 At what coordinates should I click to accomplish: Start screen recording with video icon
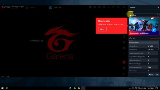coord(124,48)
